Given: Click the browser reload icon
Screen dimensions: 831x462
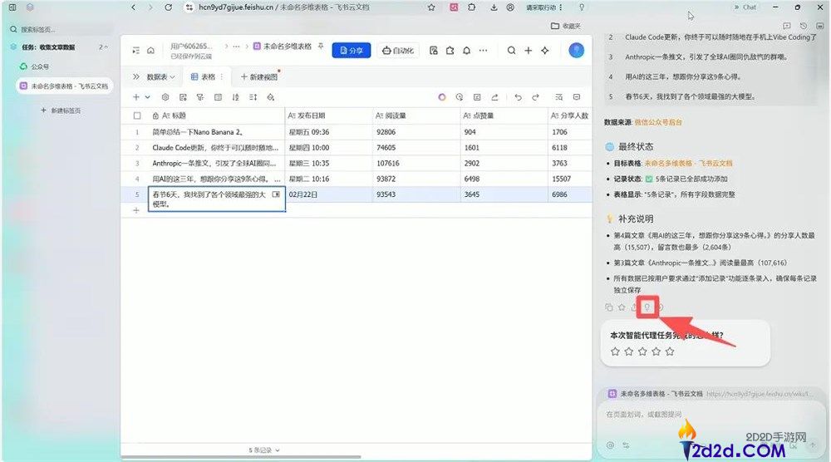Looking at the screenshot, I should 169,7.
